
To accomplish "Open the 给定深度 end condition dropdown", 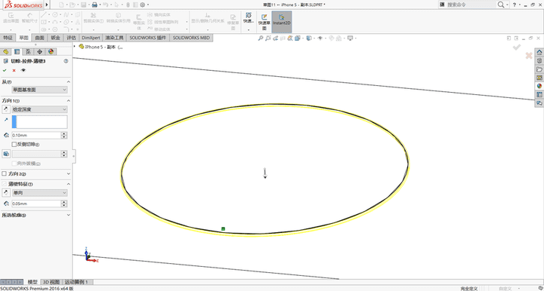I will point(39,109).
